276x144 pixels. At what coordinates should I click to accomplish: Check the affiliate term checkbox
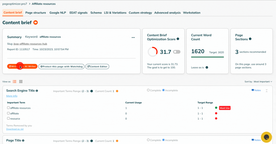8,113
